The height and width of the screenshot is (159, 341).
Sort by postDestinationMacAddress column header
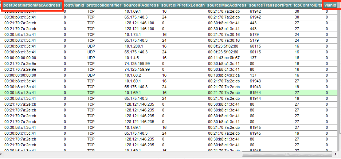pos(32,5)
